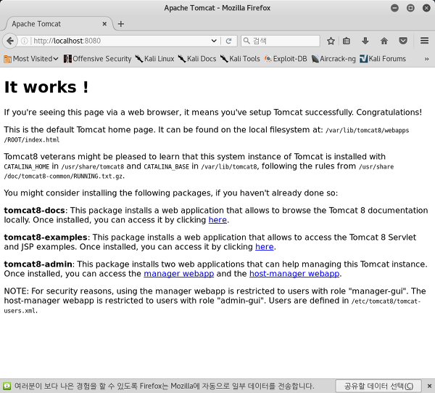The image size is (435, 393).
Task: Click the '/ROOT/index.html' path text
Action: coord(32,139)
